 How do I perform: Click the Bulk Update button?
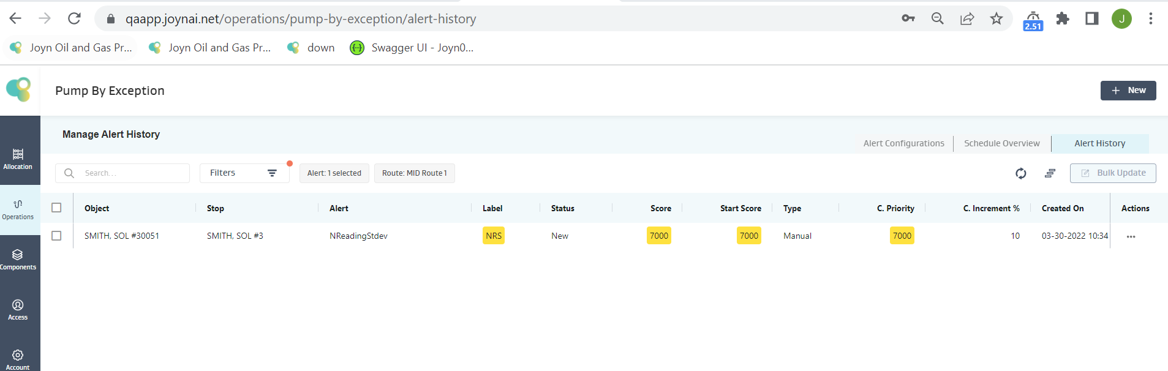pyautogui.click(x=1112, y=173)
